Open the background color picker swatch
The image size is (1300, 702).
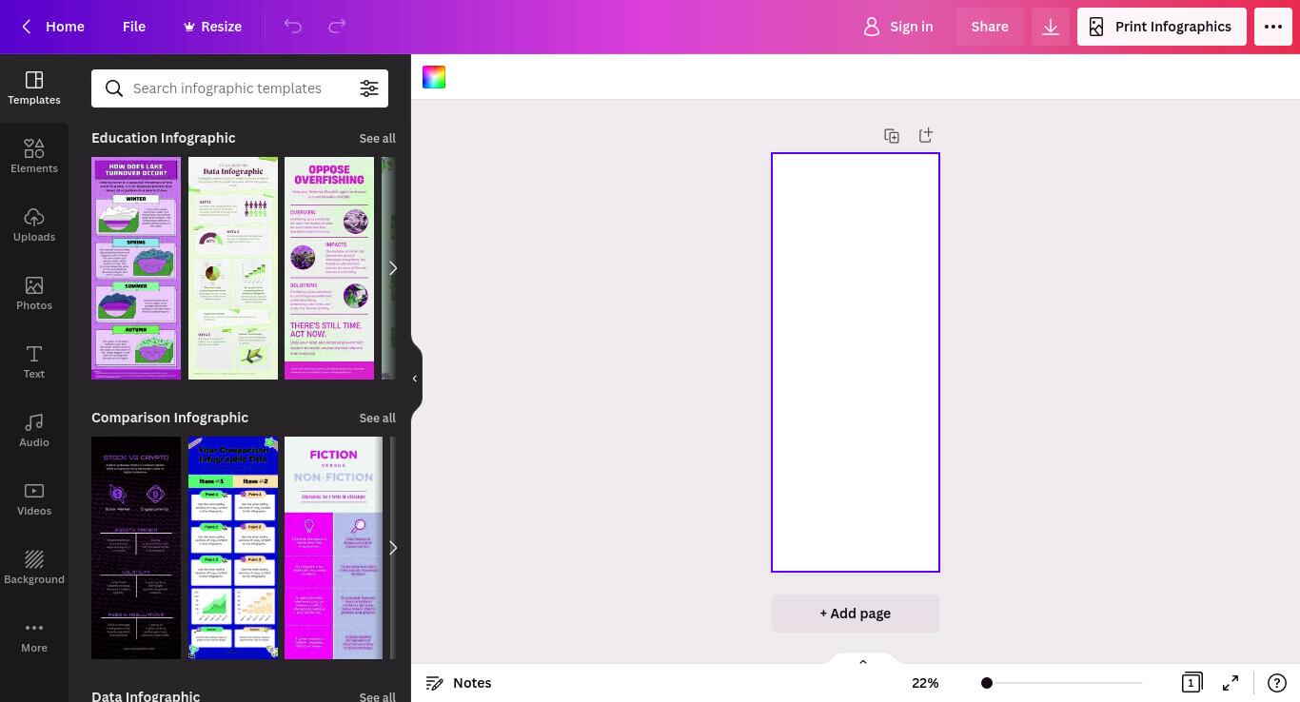(434, 77)
